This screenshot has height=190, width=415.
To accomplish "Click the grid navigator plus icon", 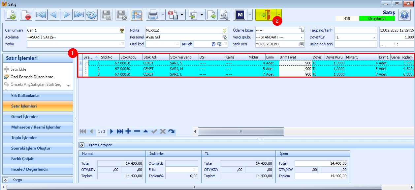I will 128,131.
